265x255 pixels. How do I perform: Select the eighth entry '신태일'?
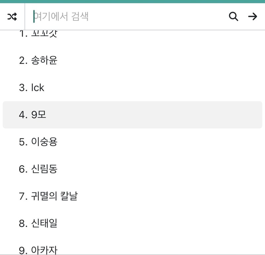tap(132, 224)
